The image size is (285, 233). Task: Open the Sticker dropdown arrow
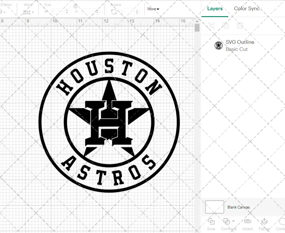5,12
